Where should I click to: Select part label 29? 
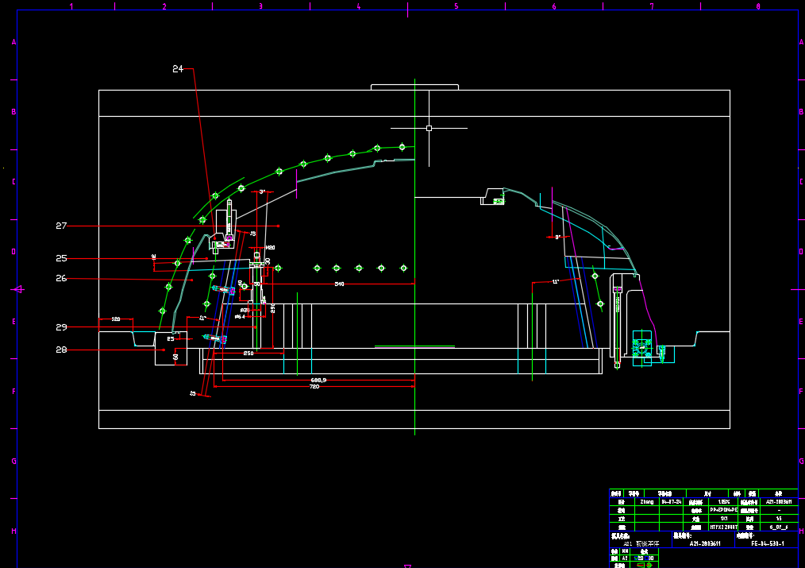pos(61,327)
